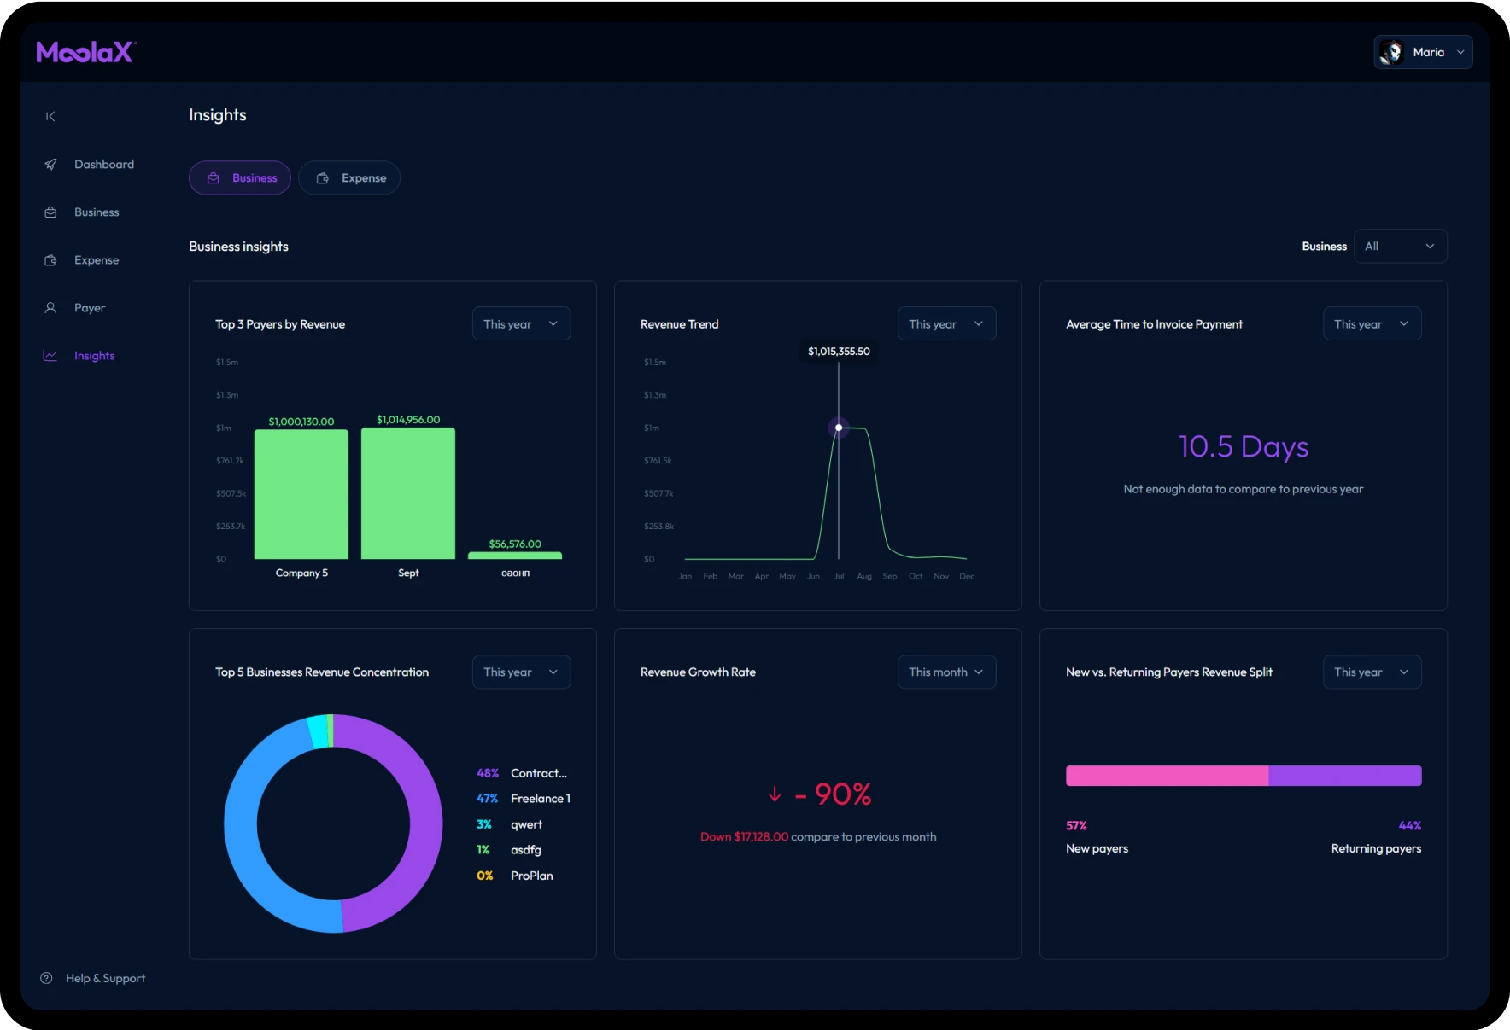Image resolution: width=1510 pixels, height=1030 pixels.
Task: Open Top 5 Businesses Revenue Concentration period dropdown
Action: tap(521, 672)
